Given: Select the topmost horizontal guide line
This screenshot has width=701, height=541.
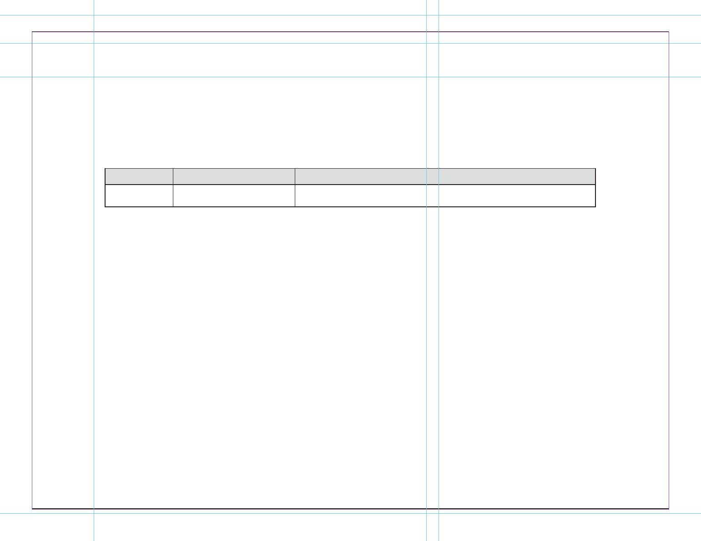Looking at the screenshot, I should [x=350, y=15].
